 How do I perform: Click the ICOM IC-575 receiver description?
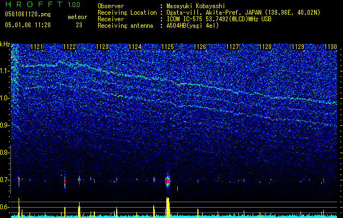click(x=219, y=19)
